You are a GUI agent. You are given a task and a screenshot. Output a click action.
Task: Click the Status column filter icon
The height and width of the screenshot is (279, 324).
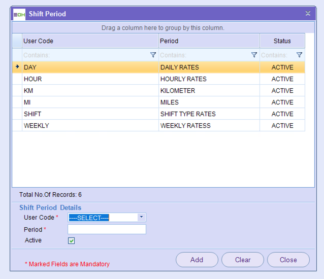tap(299, 55)
